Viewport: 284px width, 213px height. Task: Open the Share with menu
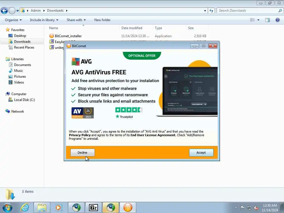pyautogui.click(x=76, y=20)
